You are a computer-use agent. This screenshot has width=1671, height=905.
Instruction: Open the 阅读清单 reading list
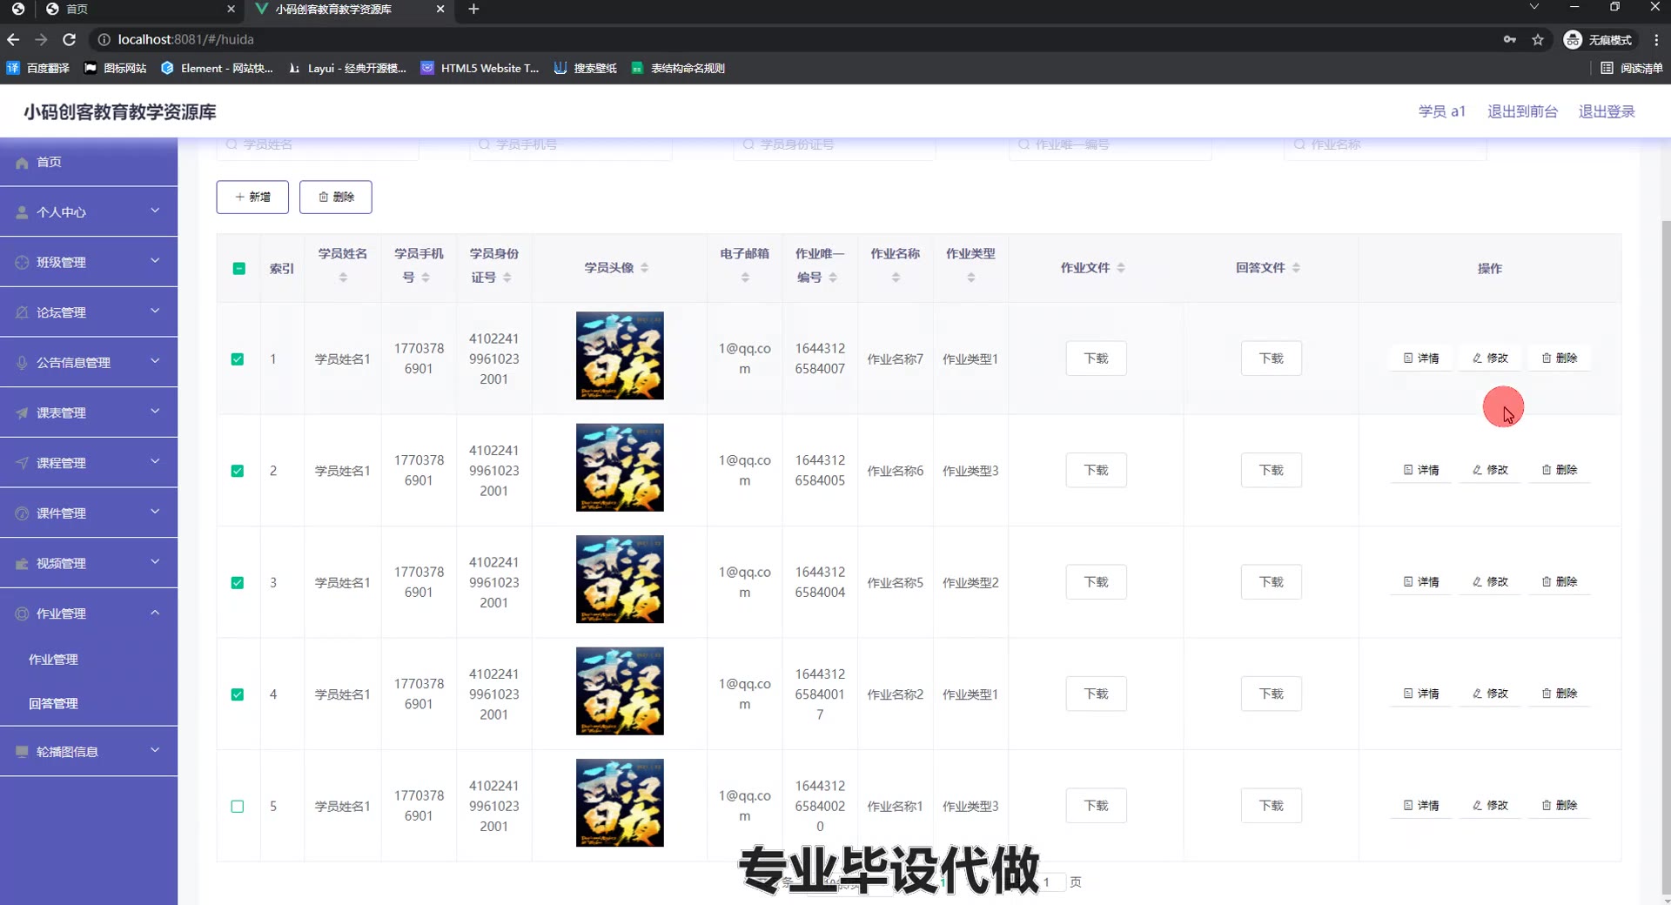coord(1631,68)
